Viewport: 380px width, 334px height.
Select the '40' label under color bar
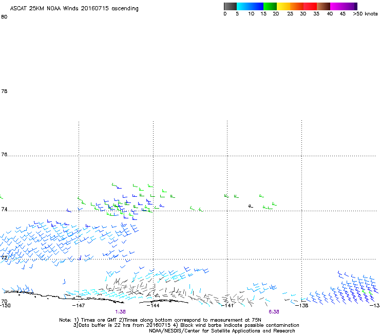(x=330, y=14)
